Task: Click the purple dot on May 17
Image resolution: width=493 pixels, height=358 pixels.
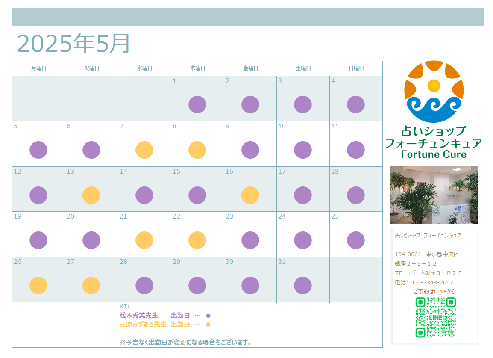Action: pyautogui.click(x=303, y=195)
